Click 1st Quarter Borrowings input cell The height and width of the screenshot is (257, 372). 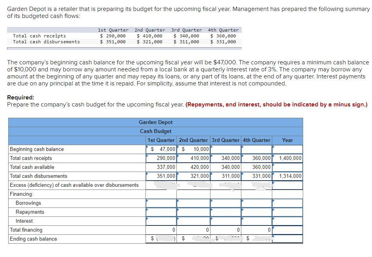[161, 203]
